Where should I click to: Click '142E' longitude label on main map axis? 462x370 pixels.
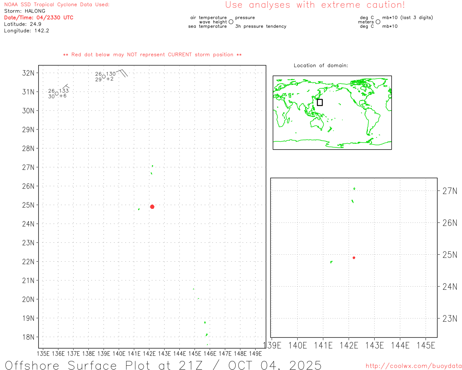[x=149, y=353]
